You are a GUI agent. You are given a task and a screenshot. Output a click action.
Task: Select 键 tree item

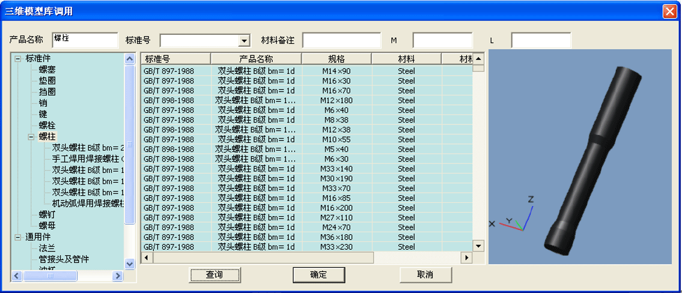click(43, 114)
